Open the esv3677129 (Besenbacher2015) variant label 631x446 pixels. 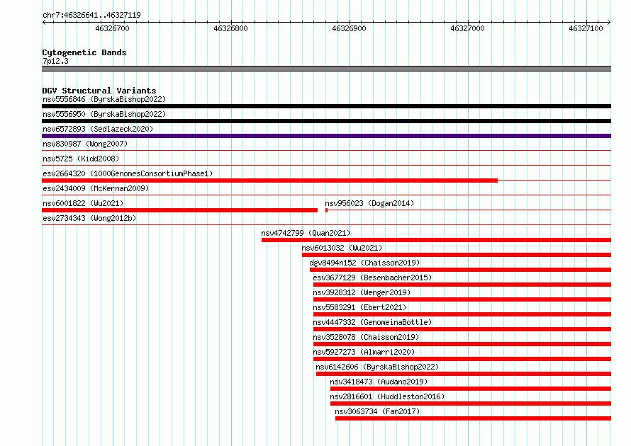click(372, 278)
